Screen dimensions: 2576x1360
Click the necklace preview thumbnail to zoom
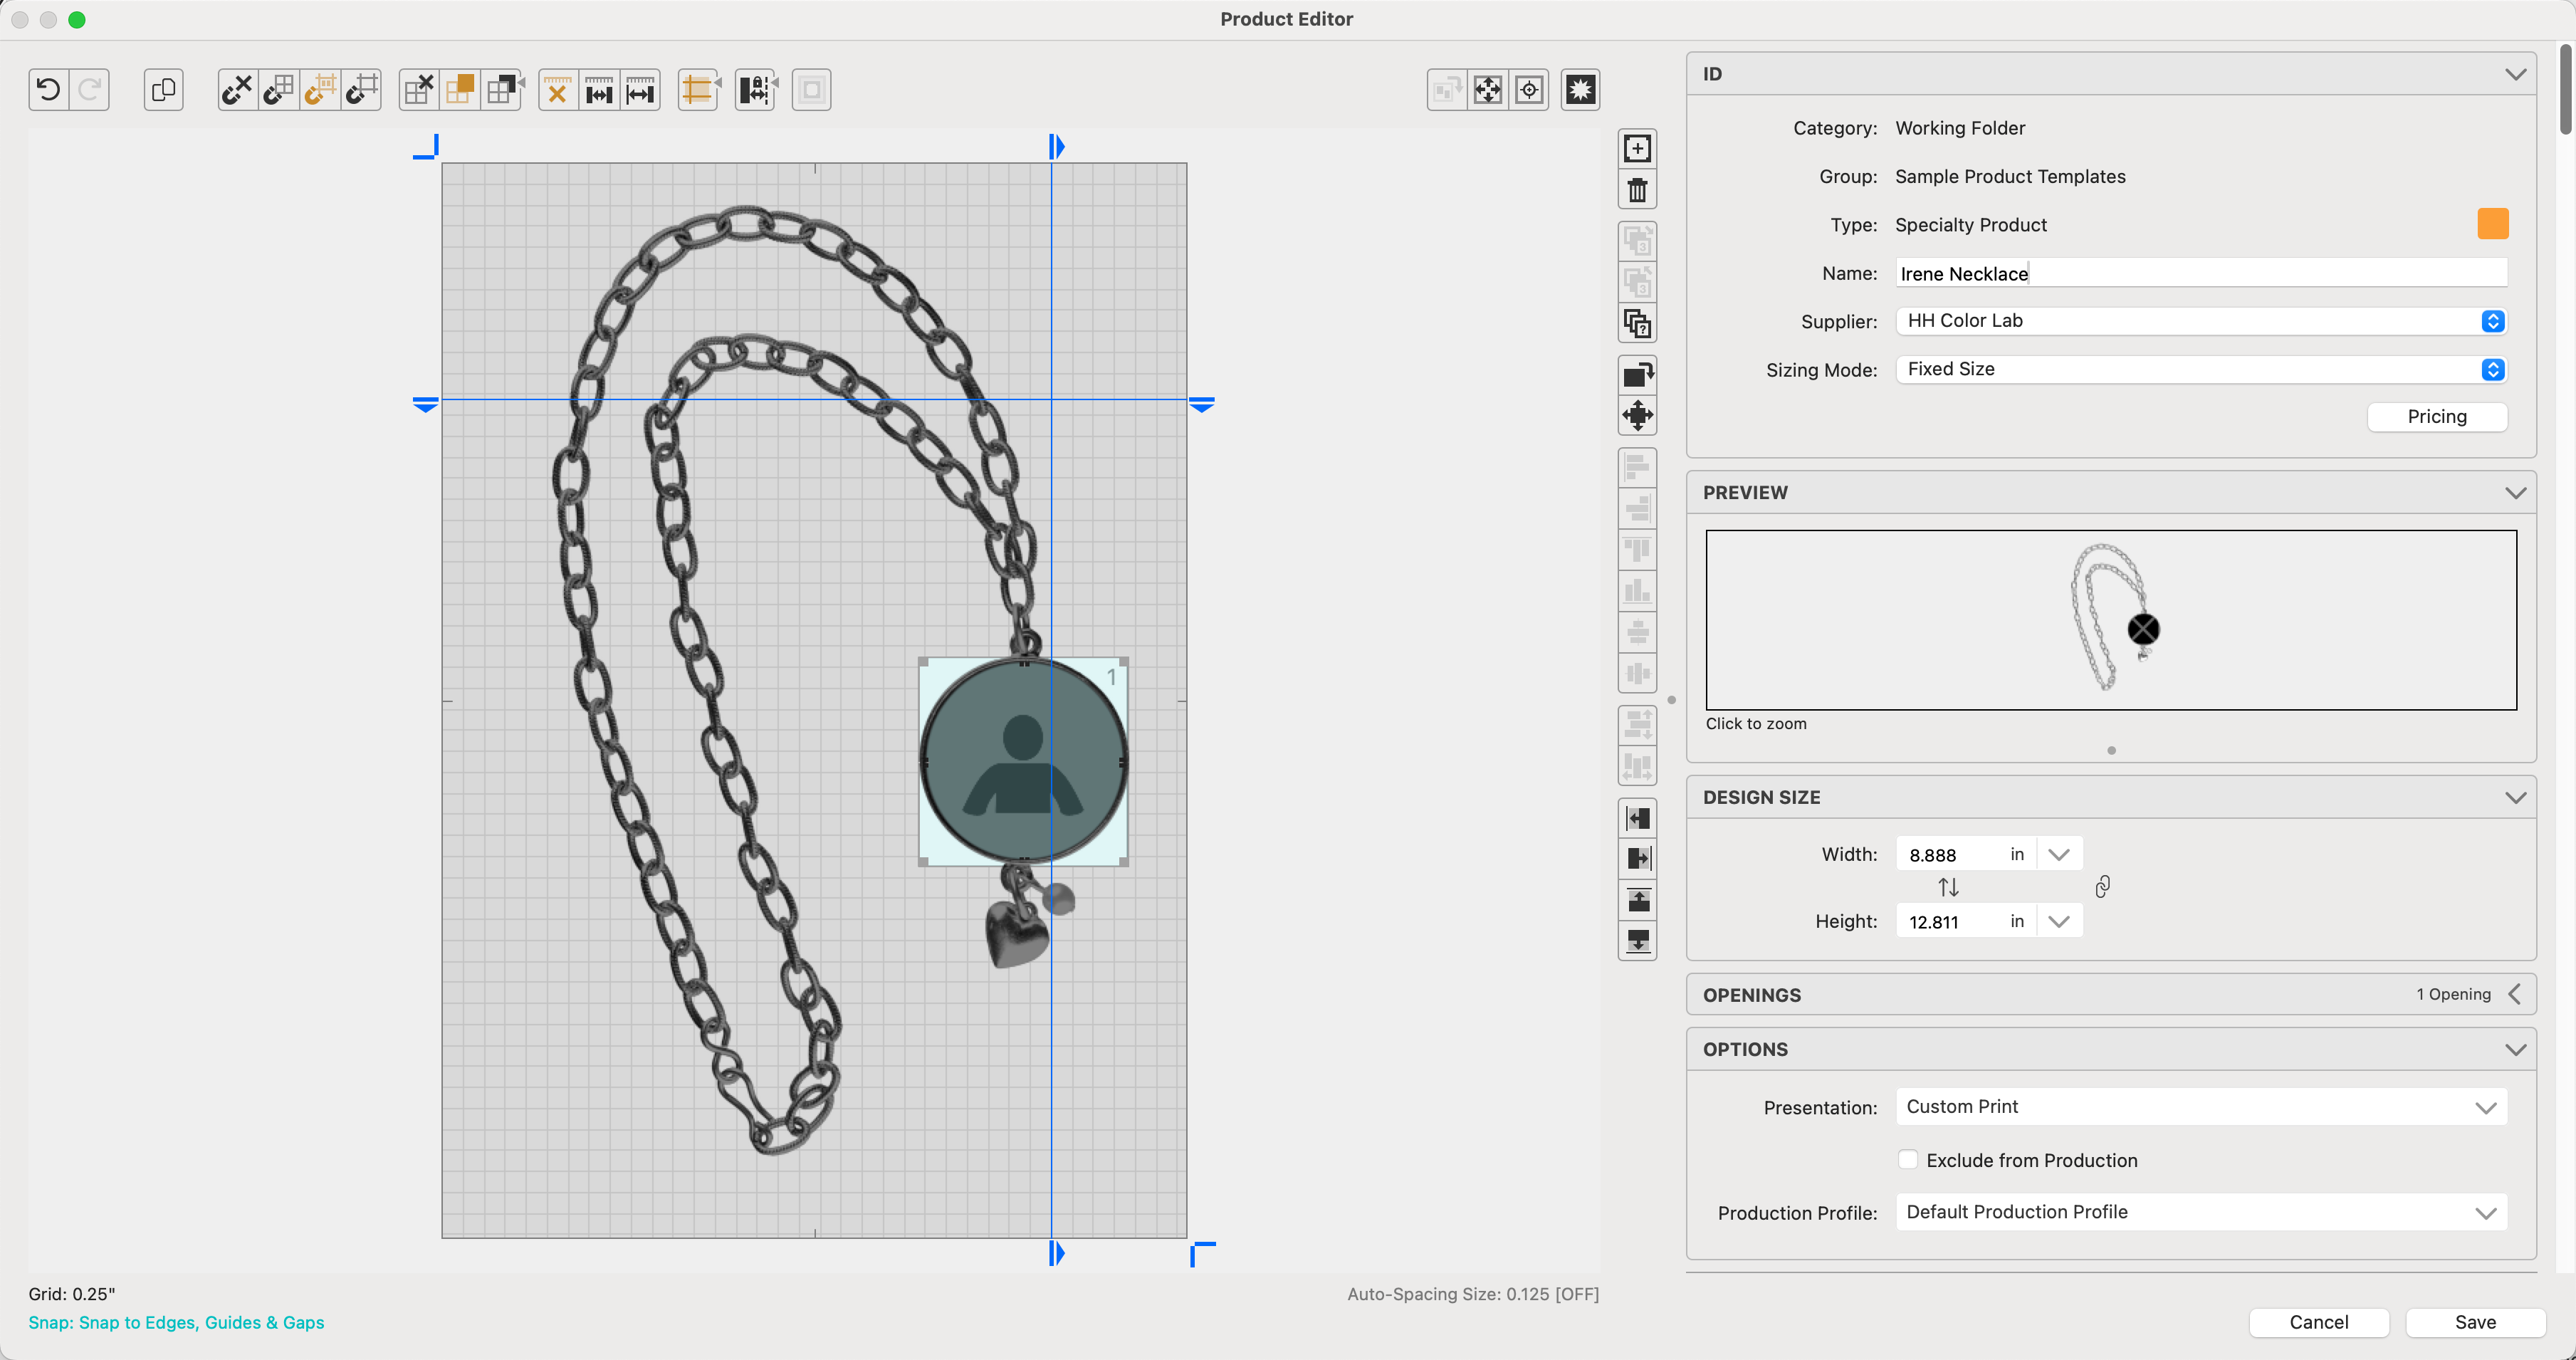click(x=2110, y=620)
